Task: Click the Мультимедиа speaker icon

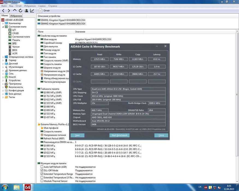Action: coord(6,67)
